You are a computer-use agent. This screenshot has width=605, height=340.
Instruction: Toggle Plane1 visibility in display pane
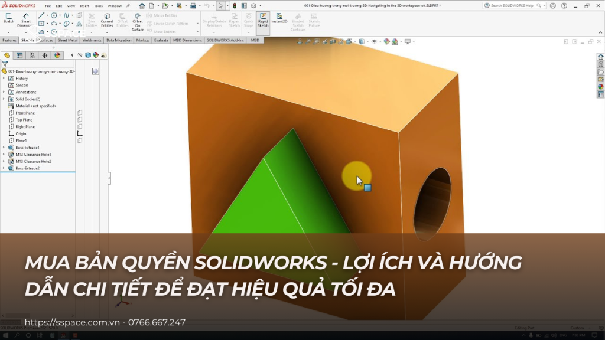pos(80,140)
